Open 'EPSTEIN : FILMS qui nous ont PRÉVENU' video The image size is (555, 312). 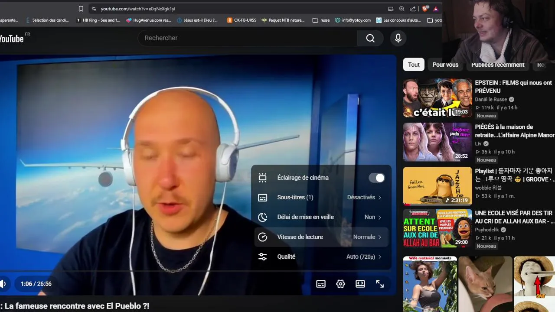click(513, 87)
